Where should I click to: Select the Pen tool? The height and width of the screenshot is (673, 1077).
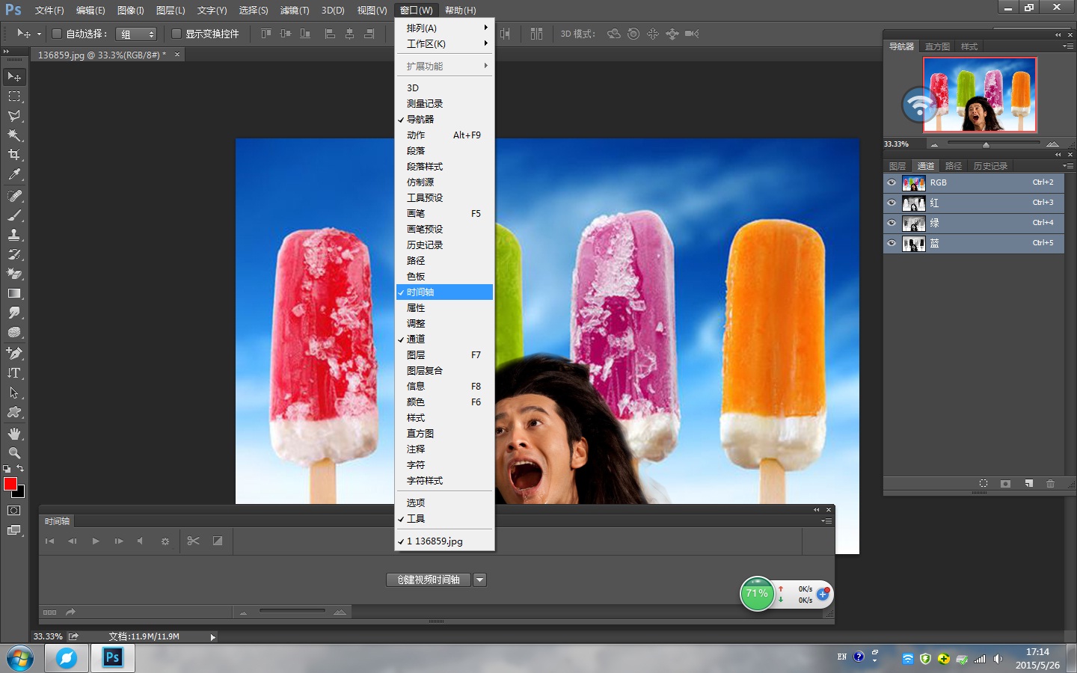click(14, 353)
